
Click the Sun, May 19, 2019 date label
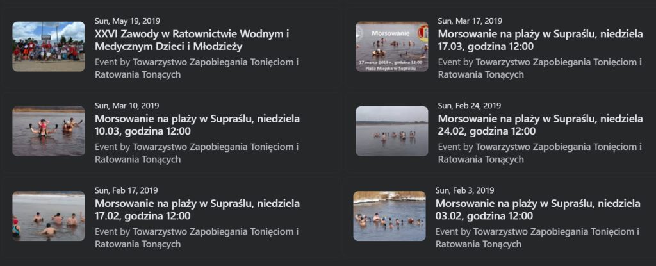pyautogui.click(x=127, y=21)
